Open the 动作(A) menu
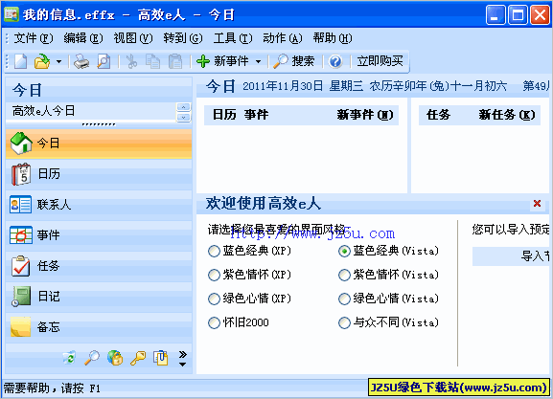The image size is (553, 399). click(x=283, y=38)
